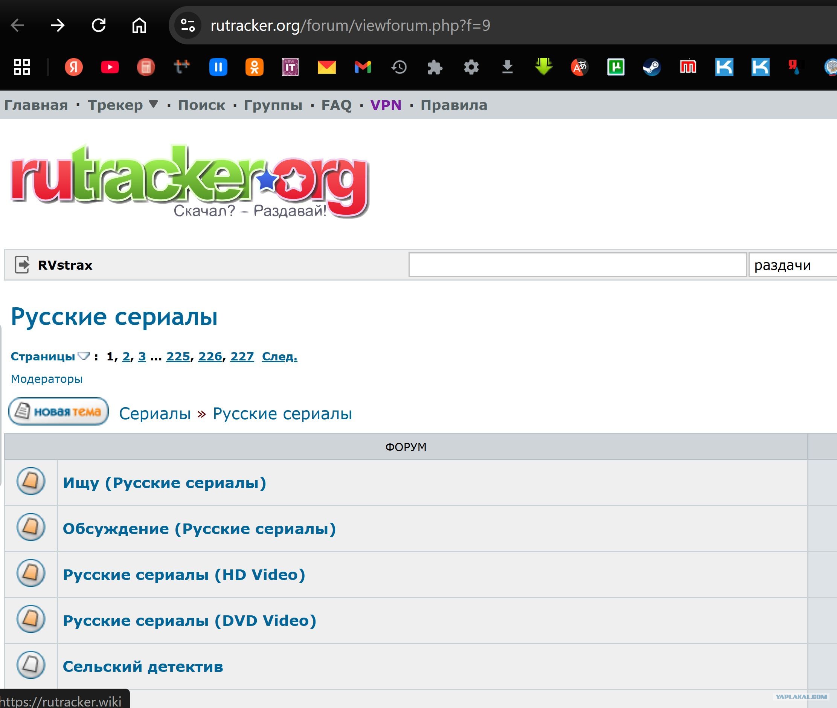Click folder icon for Сельский детектив

(31, 665)
